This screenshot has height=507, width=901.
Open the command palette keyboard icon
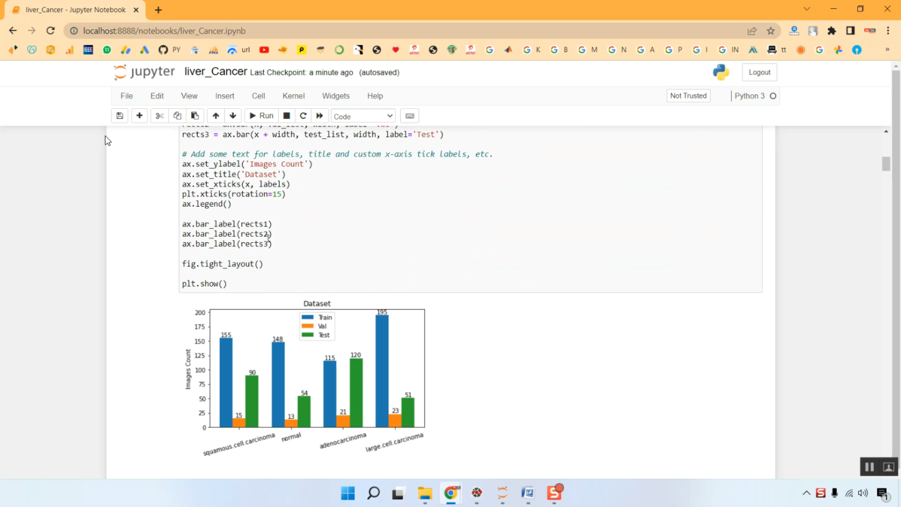point(410,115)
